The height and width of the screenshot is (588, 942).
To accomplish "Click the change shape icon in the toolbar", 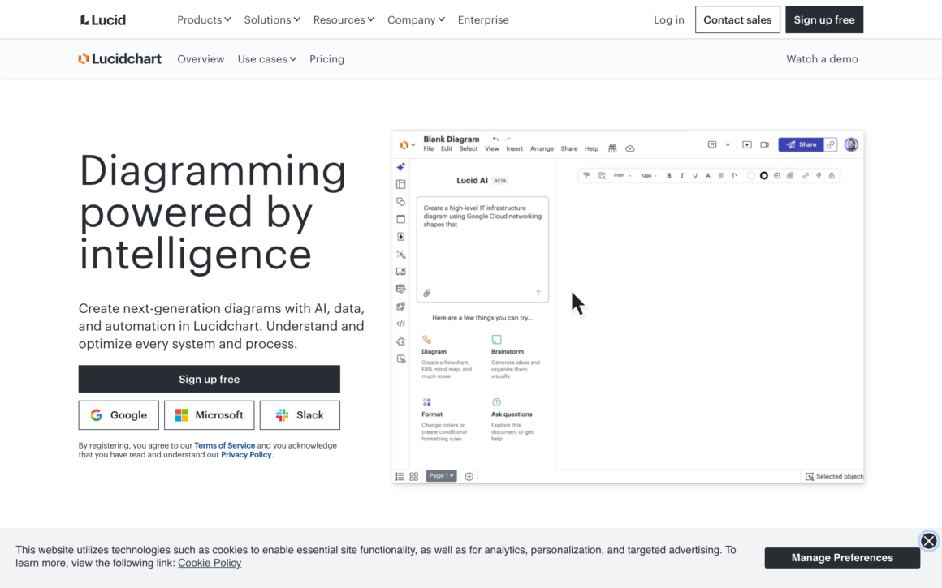I will coord(602,176).
